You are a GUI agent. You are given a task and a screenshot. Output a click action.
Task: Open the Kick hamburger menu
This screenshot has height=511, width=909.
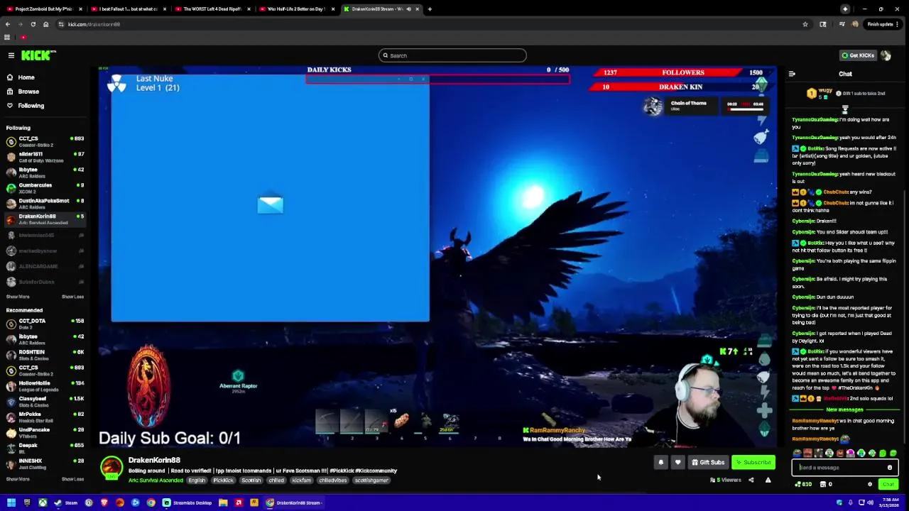11,55
